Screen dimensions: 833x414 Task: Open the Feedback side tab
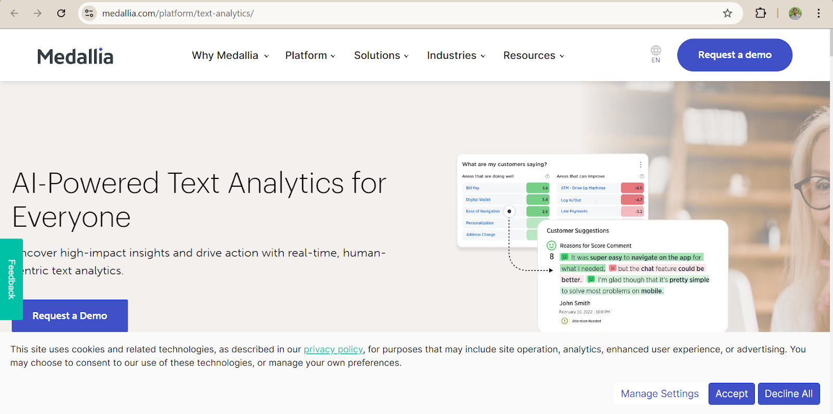pyautogui.click(x=11, y=279)
